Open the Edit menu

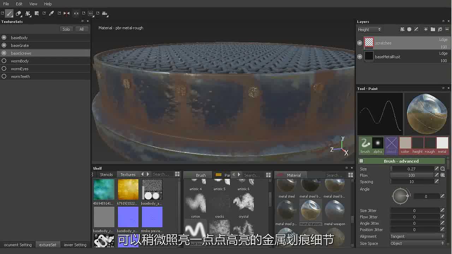19,4
